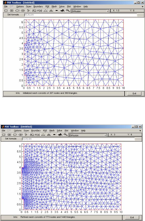Image resolution: width=145 pixels, height=221 pixels.
Task: Select the draw ellipse tool in initialized-mesh window
Action: [17, 11]
